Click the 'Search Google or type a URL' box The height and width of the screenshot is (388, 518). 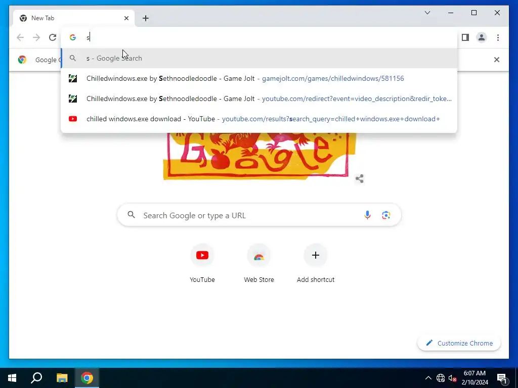point(260,215)
